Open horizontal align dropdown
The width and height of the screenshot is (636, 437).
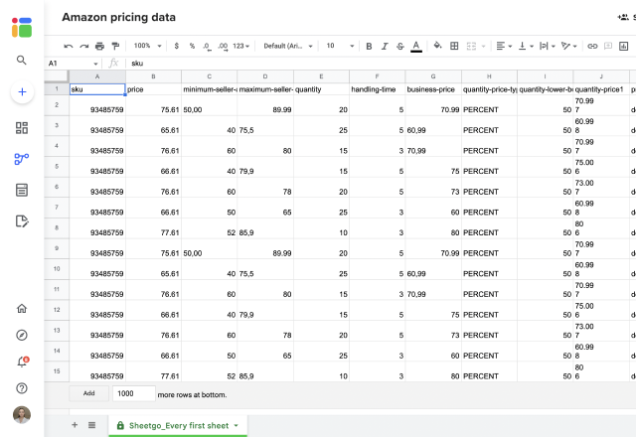(x=504, y=47)
